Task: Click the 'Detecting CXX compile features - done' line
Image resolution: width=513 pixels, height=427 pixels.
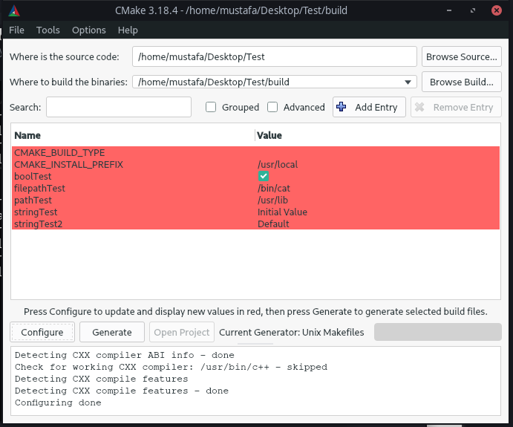Action: tap(121, 391)
